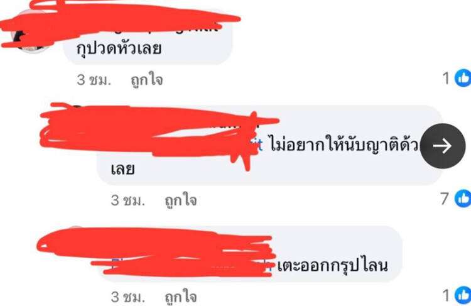This screenshot has width=471, height=306.
Task: Open the 3 ชม. timestamp under second comment
Action: [128, 200]
